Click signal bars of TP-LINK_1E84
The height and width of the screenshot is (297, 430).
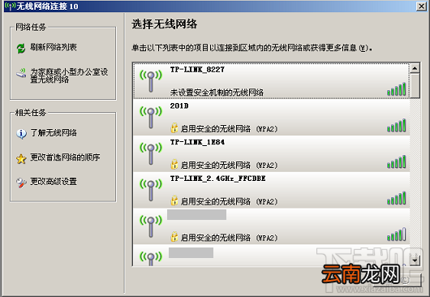tap(396, 161)
